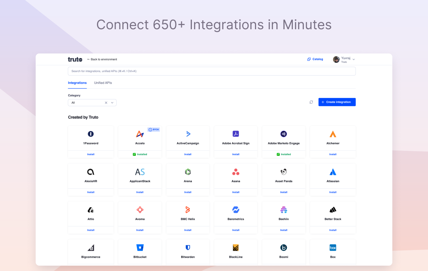Click the BMC Helix logo
Screen dimensions: 428x271
click(188, 210)
